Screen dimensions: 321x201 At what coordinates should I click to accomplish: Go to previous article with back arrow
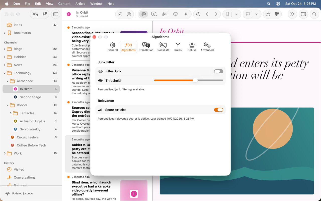(x=207, y=14)
